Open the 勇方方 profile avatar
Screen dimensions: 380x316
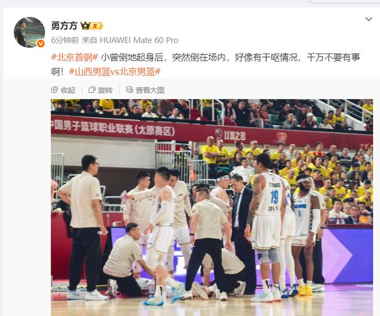click(29, 32)
